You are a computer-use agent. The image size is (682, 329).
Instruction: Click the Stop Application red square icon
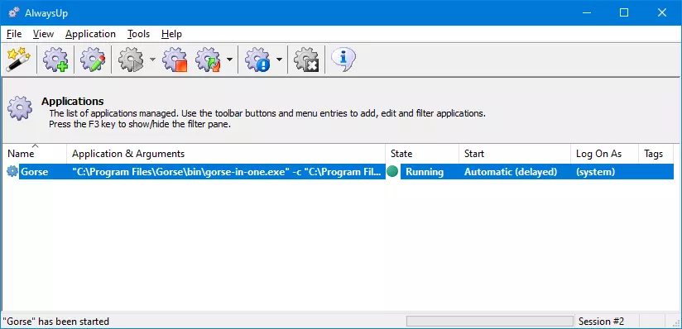tap(175, 60)
